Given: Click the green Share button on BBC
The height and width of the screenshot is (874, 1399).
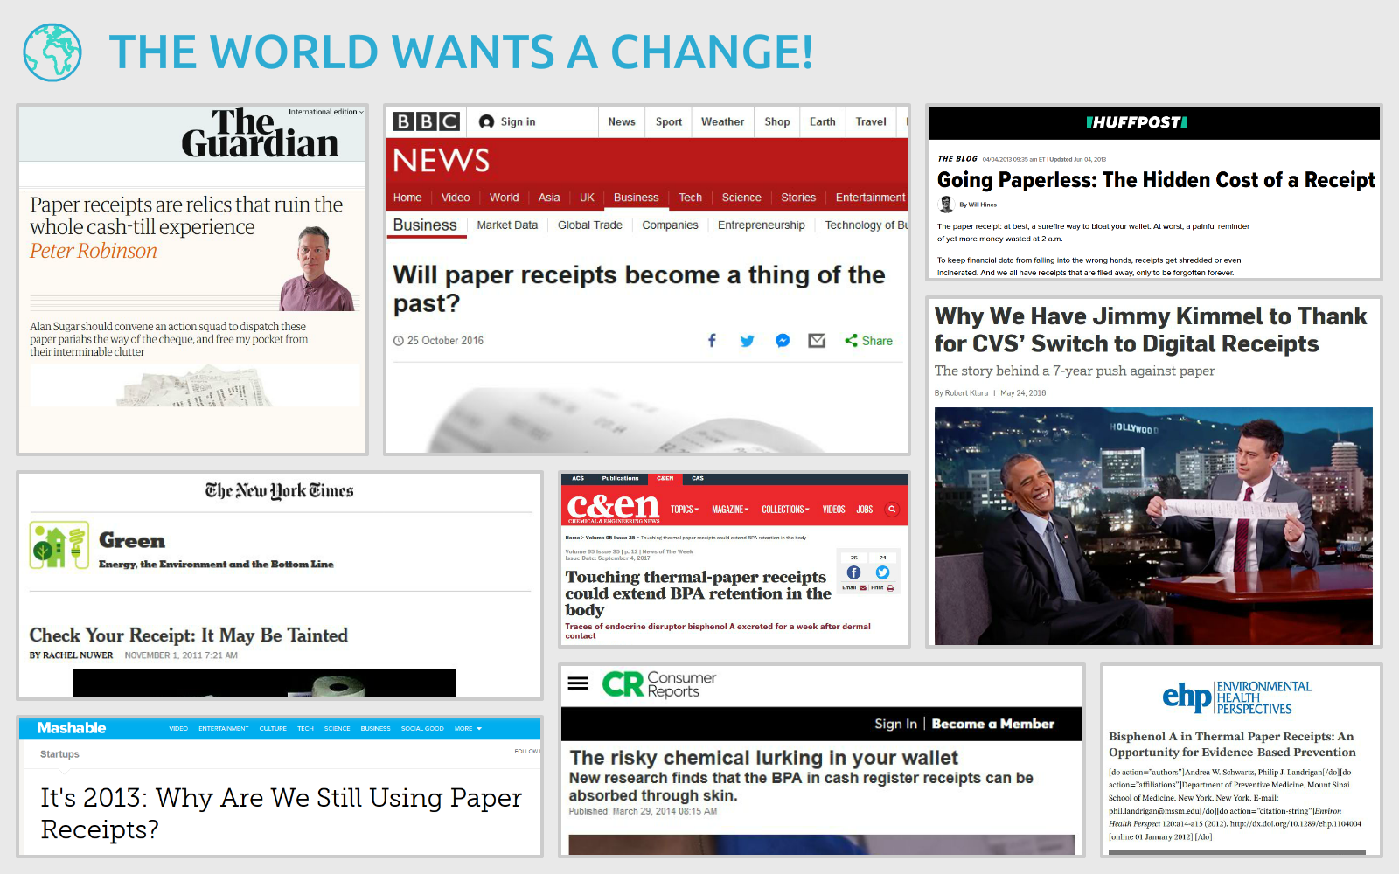Looking at the screenshot, I should pyautogui.click(x=868, y=341).
